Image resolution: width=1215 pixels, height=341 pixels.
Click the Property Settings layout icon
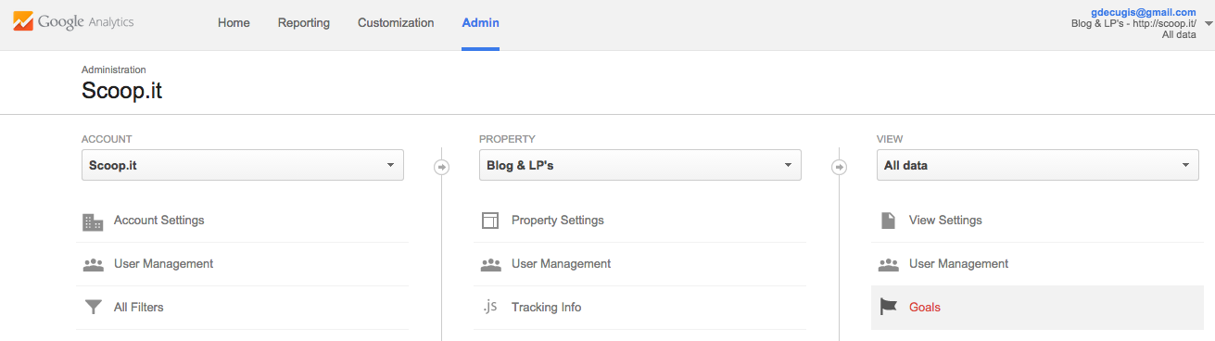coord(490,221)
